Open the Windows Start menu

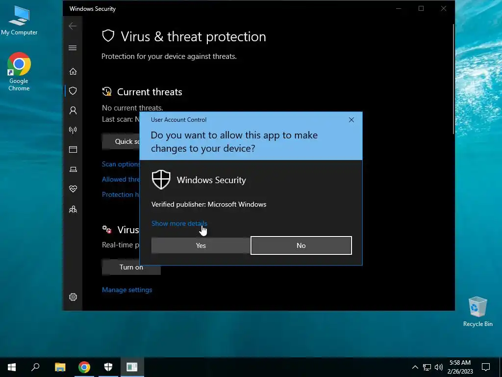point(12,367)
